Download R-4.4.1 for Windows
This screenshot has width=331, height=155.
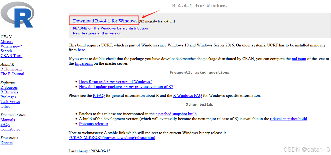pyautogui.click(x=105, y=21)
